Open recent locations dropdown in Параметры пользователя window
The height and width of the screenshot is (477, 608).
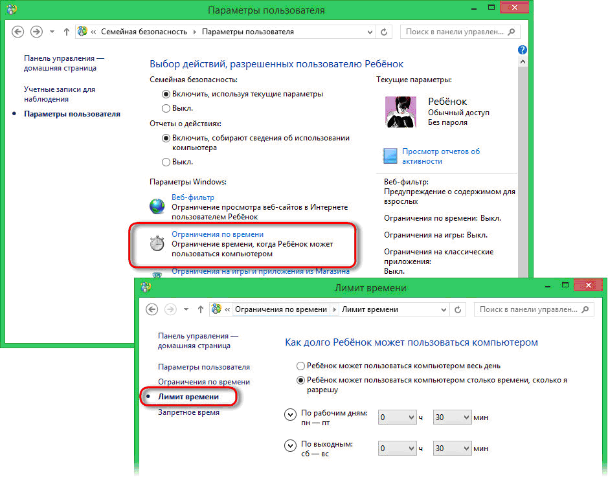(x=52, y=32)
